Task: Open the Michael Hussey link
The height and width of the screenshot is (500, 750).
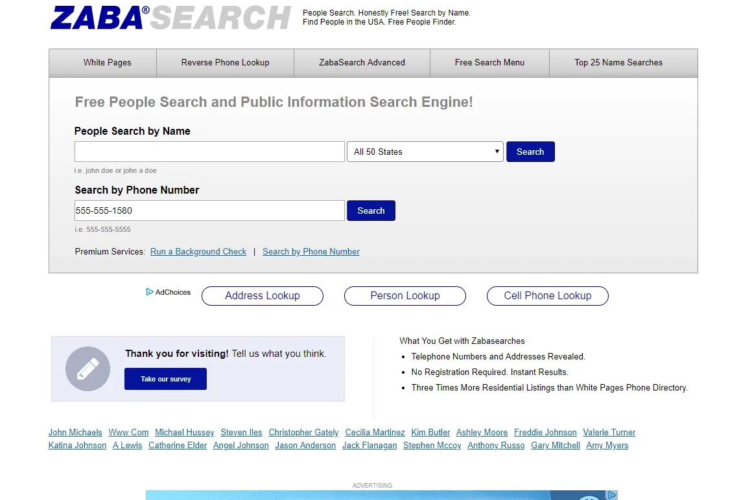Action: [x=185, y=432]
